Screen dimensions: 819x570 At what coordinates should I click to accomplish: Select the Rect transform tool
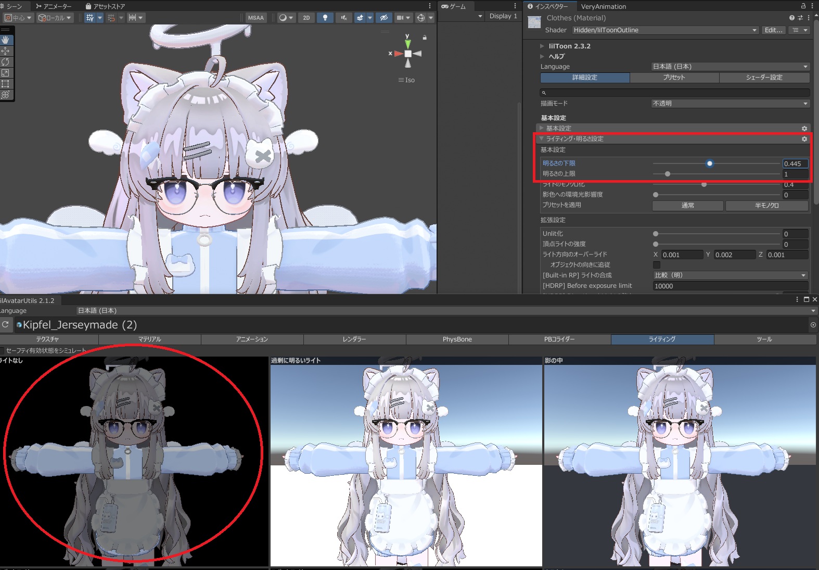pyautogui.click(x=6, y=84)
